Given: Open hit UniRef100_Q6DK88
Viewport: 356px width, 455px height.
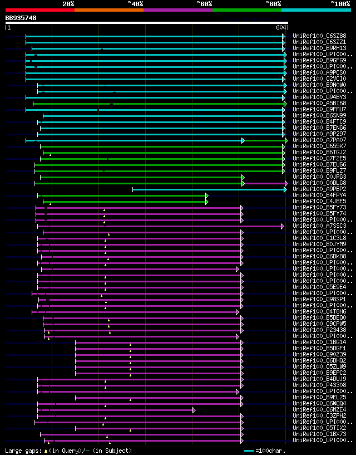Looking at the screenshot, I should [319, 257].
